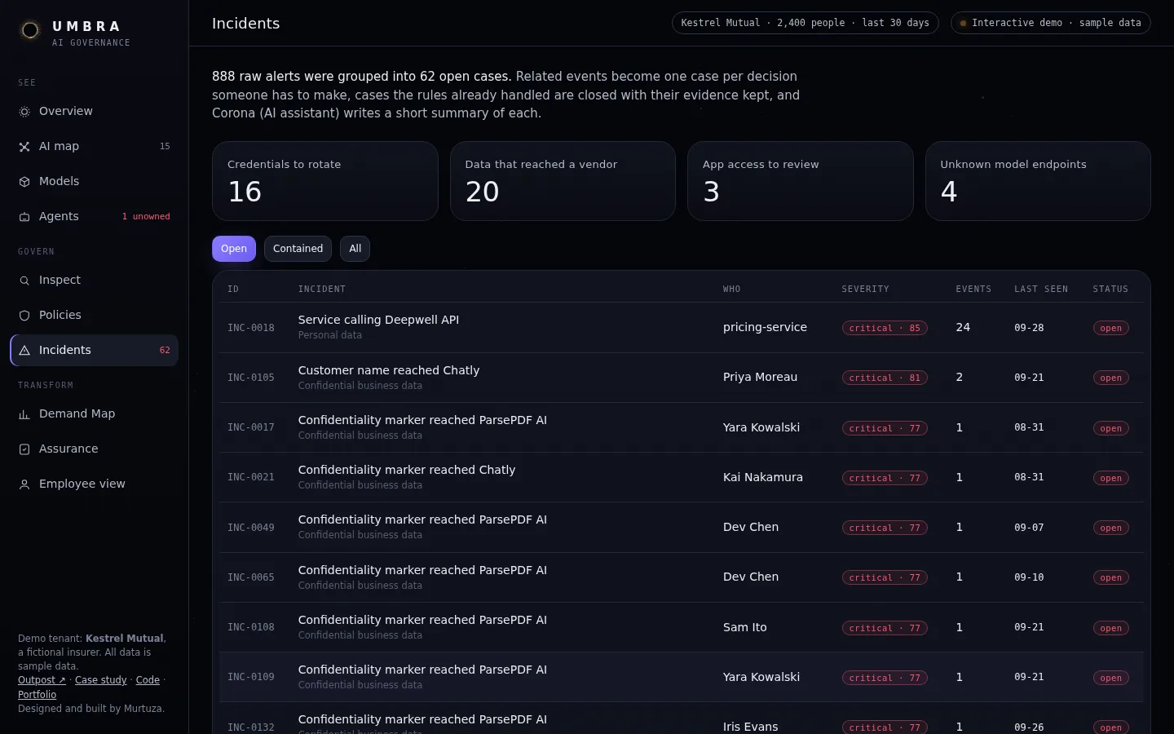Click Sam Ito in INC-0108 row

[x=745, y=627]
